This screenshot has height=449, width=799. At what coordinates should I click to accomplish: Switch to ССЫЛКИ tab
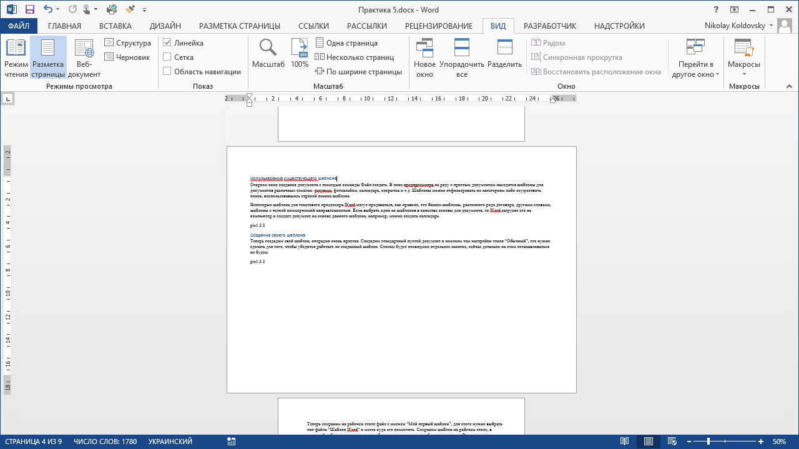(x=313, y=26)
